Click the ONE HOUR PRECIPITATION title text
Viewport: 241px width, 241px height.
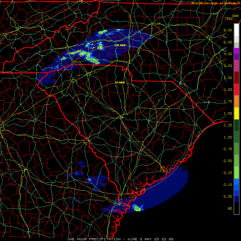coord(94,239)
